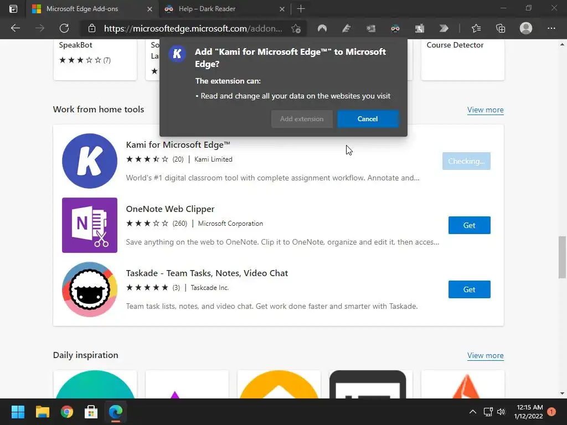Screen dimensions: 567x425
Task: Click the Outlook extension icon in toolbar
Action: 371,28
